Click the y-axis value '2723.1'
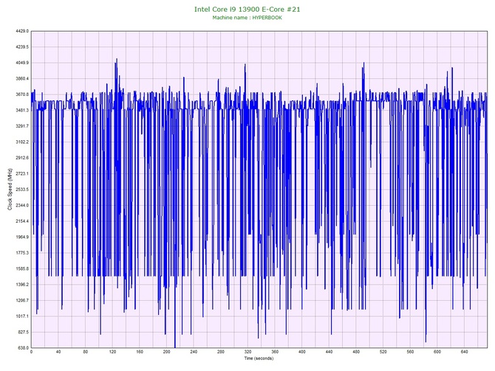 pyautogui.click(x=22, y=173)
